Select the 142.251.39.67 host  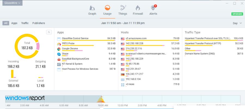[x=150, y=69]
